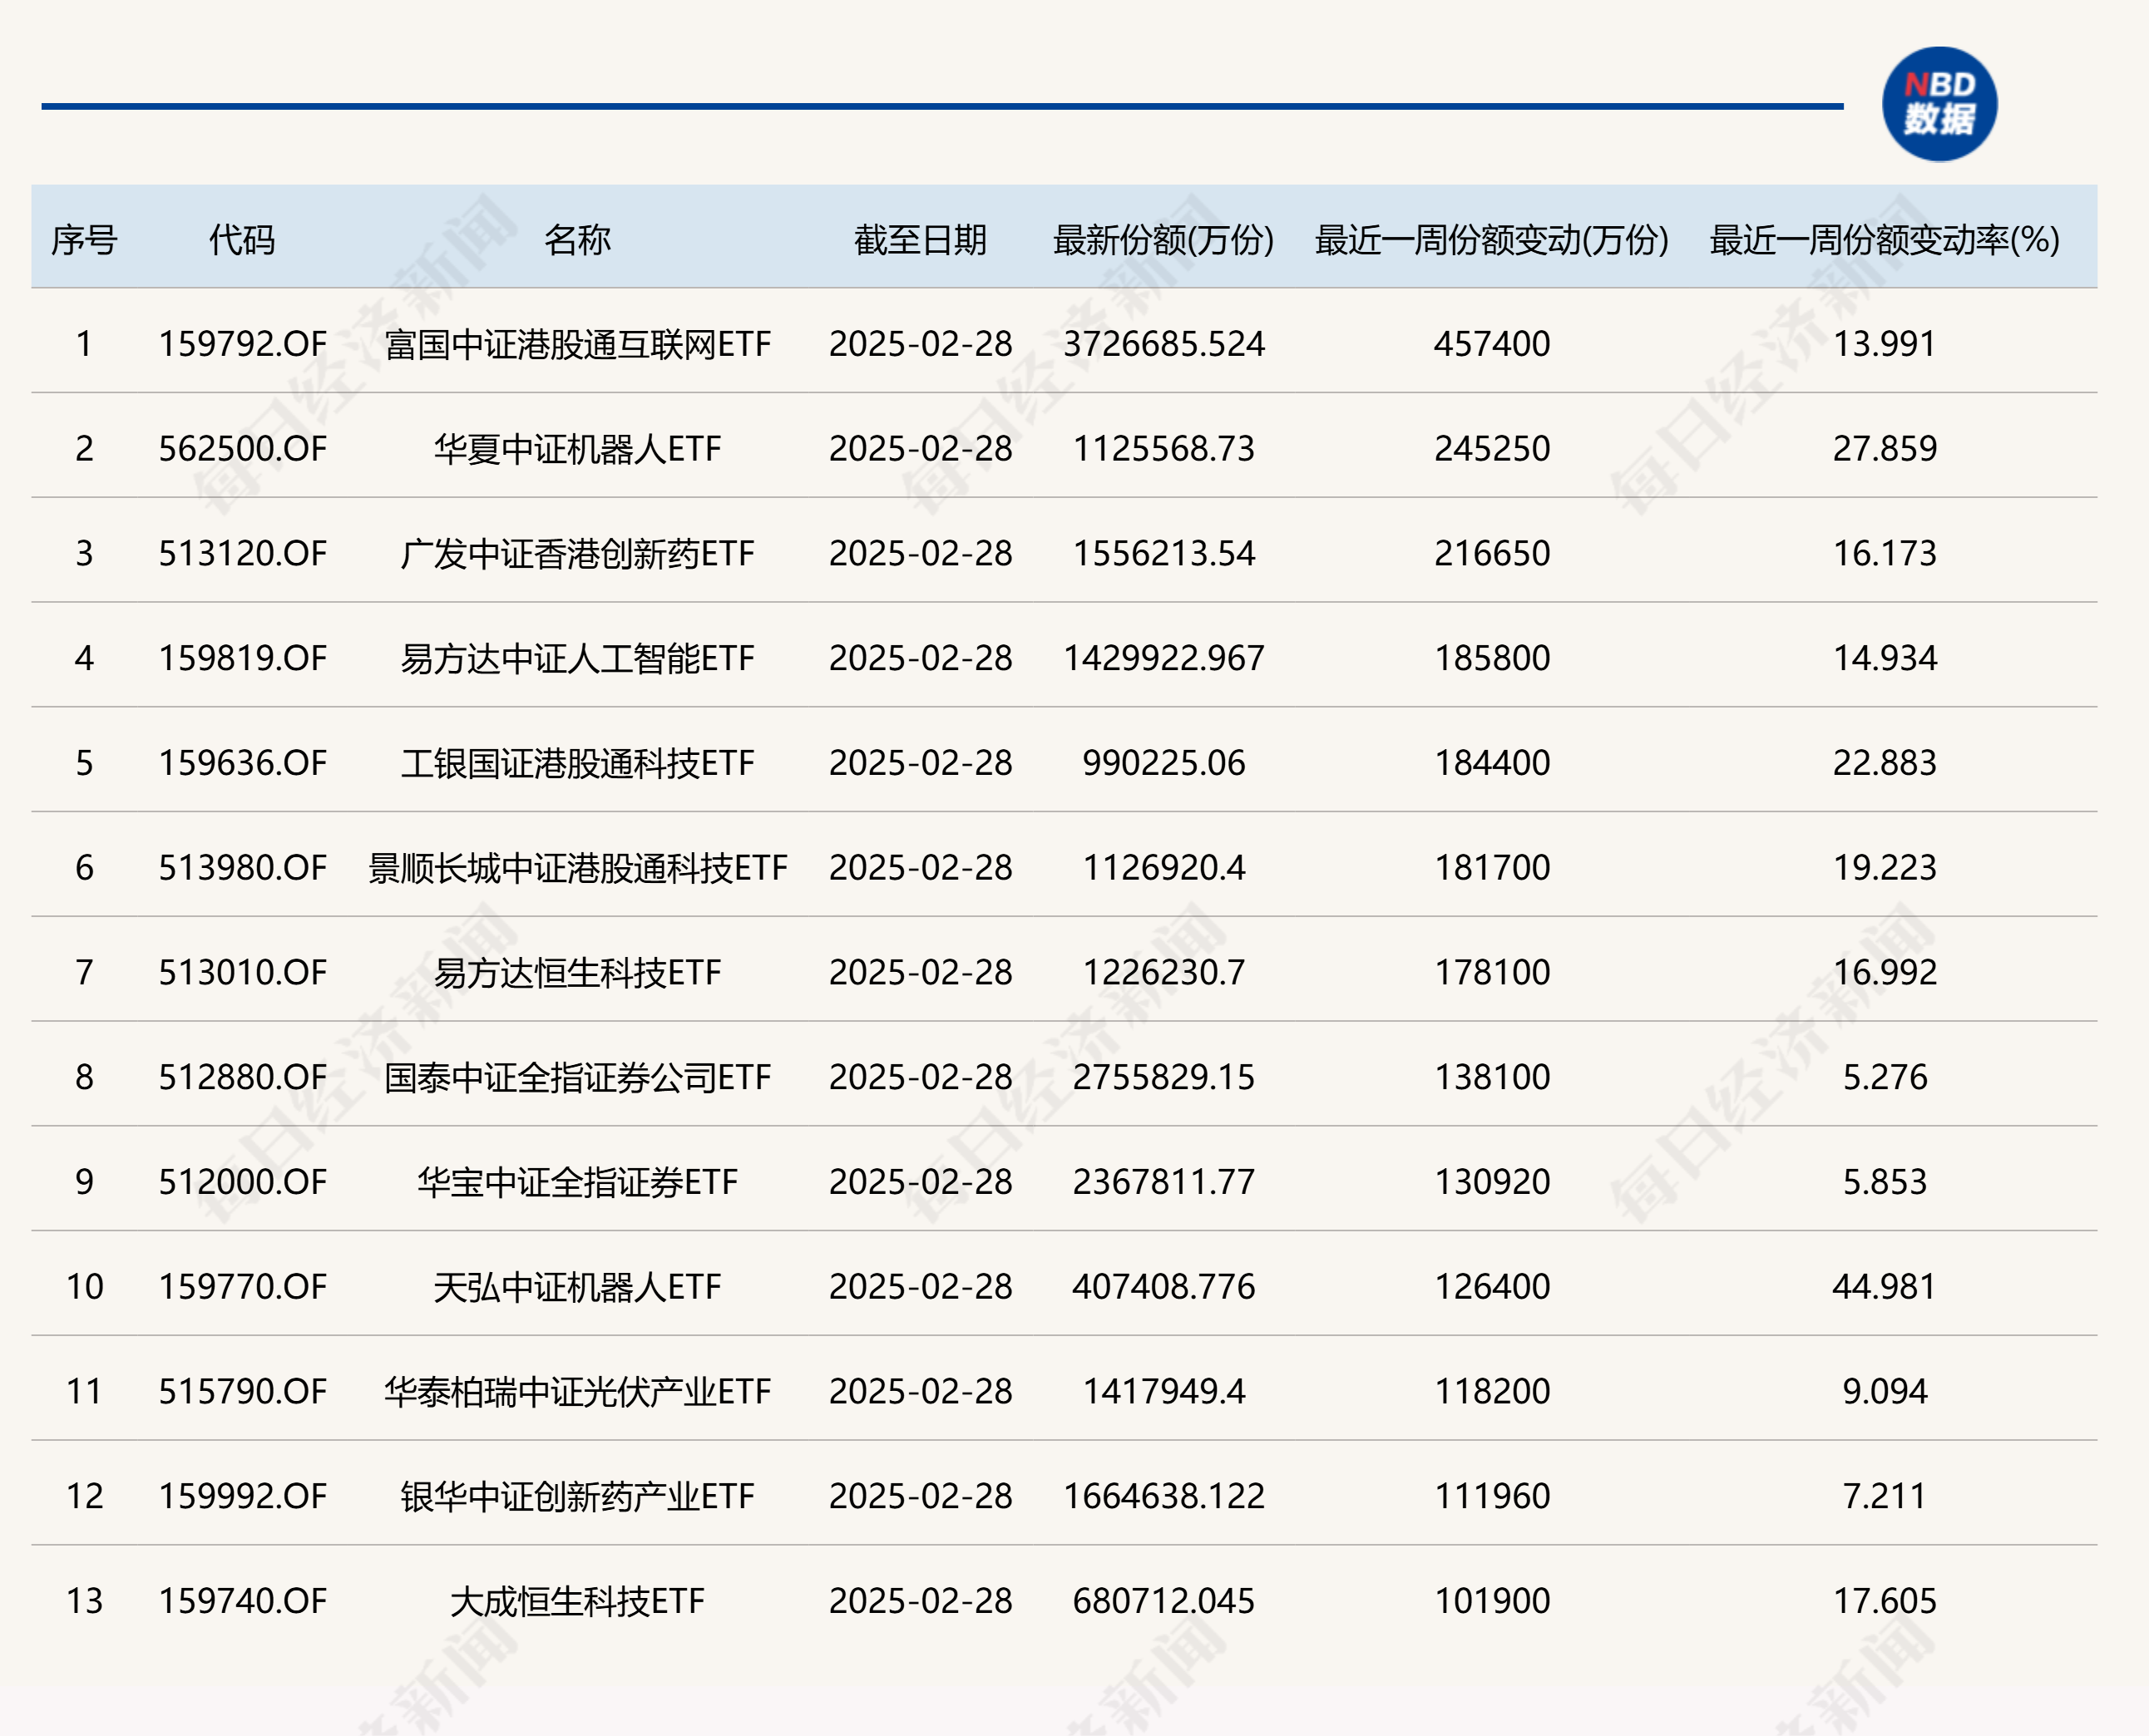Screen dimensions: 2149x1736
Task: Click share value 1556213.54
Action: [1163, 554]
